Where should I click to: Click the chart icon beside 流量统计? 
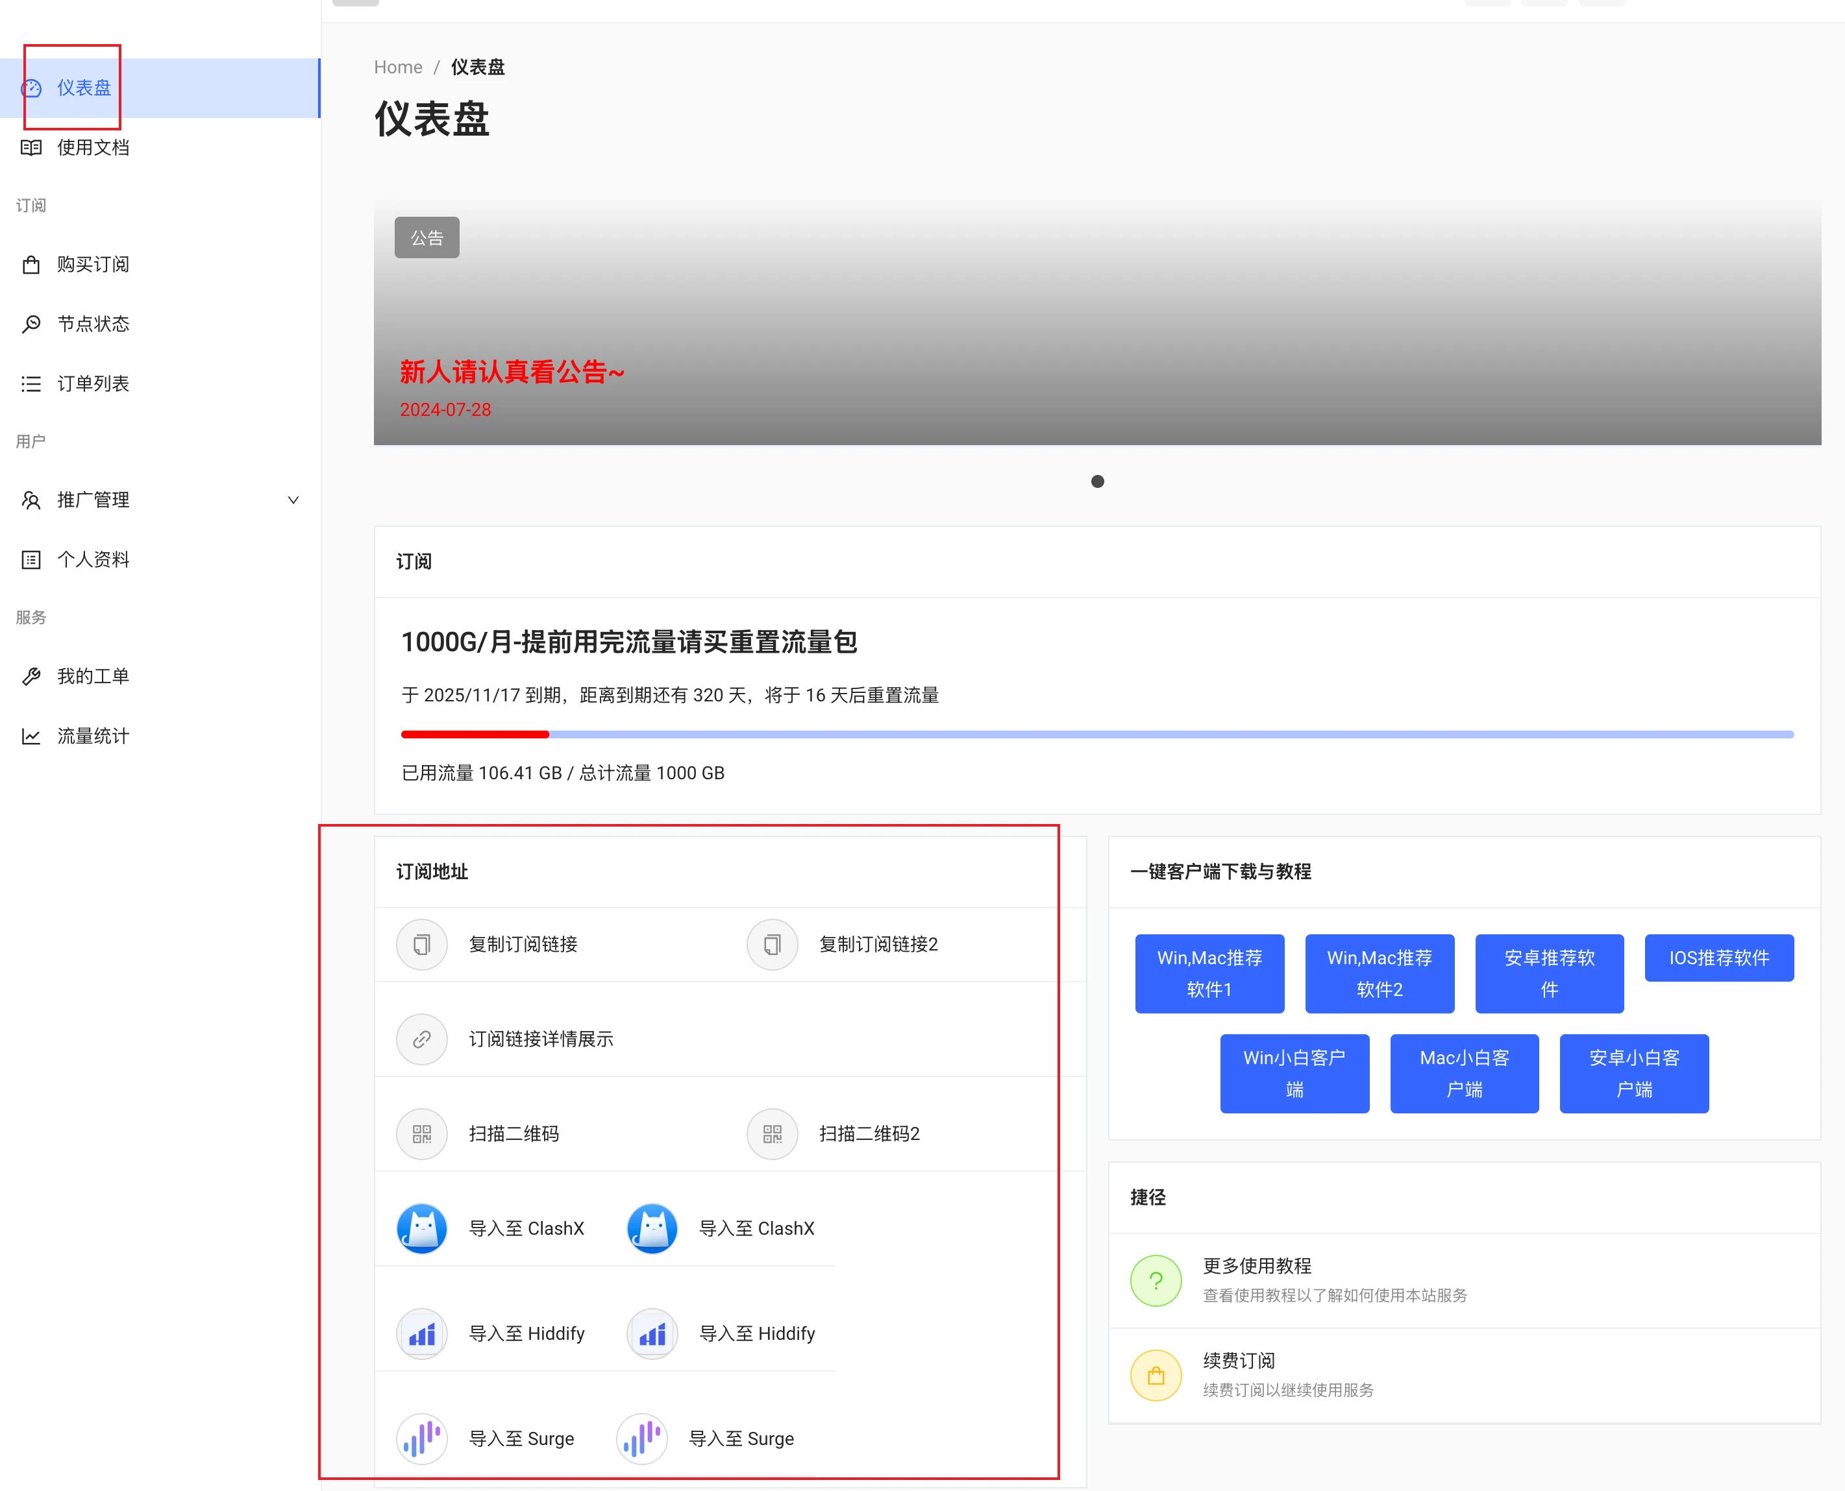click(x=32, y=736)
